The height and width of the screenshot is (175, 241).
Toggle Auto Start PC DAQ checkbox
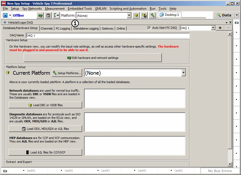(x=149, y=28)
